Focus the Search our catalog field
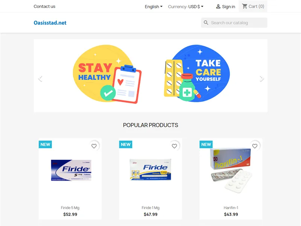Screen dimensions: 301x226 (234, 23)
